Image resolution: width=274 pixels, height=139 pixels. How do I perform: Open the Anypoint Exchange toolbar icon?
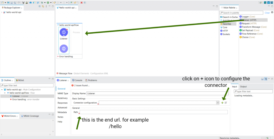[8, 3]
